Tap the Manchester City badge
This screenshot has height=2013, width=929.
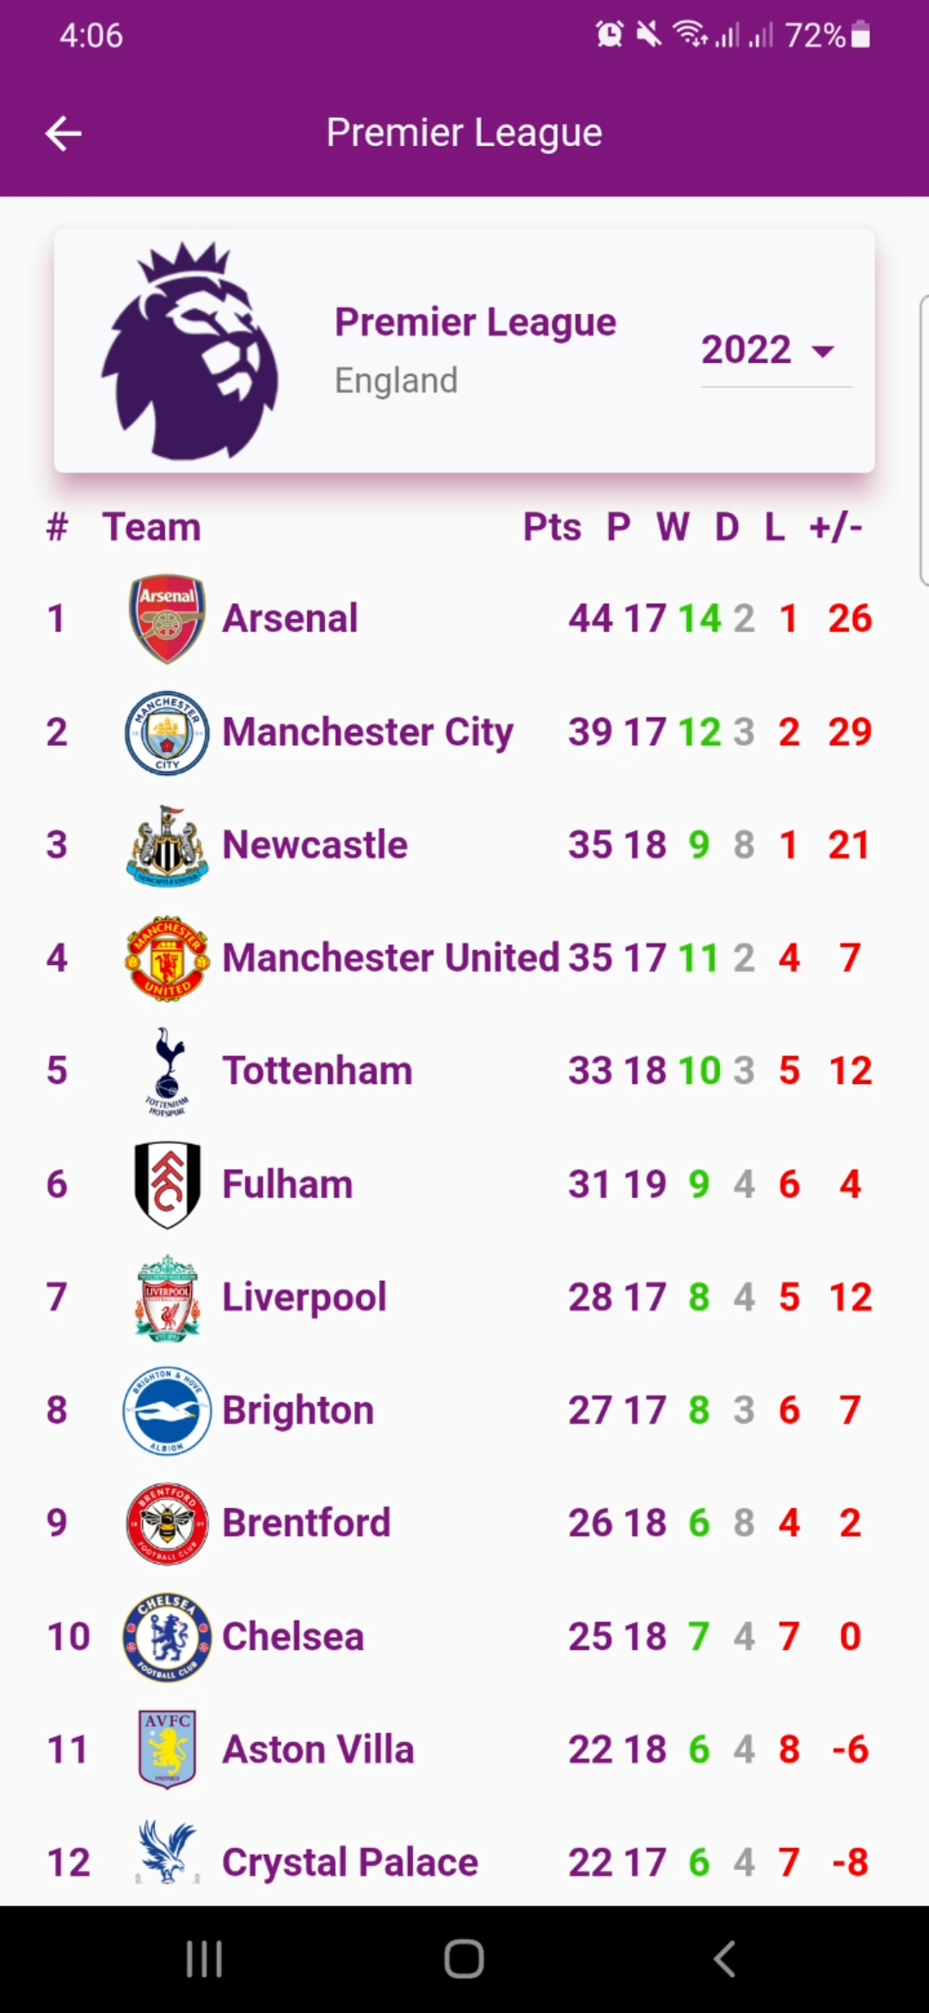click(x=167, y=732)
